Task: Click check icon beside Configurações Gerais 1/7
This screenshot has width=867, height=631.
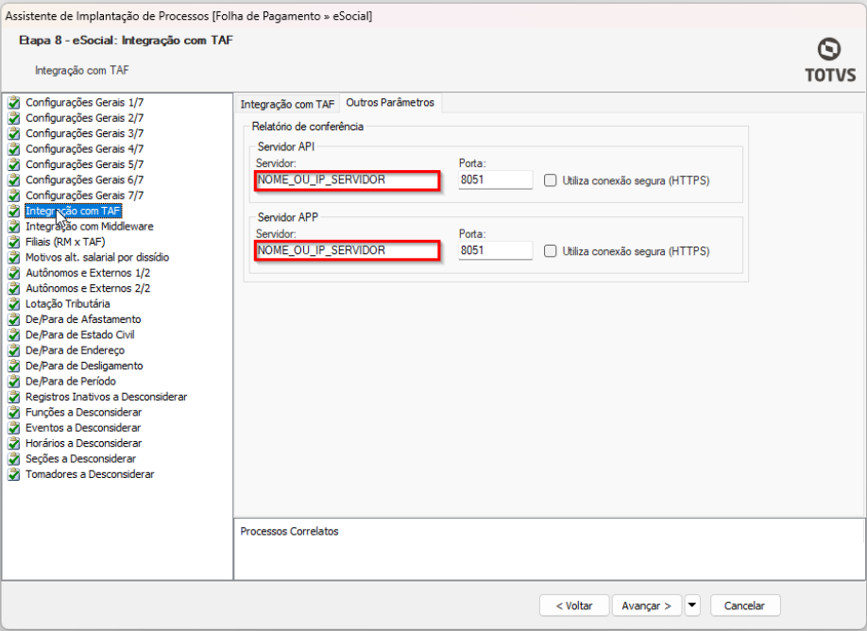Action: tap(14, 102)
